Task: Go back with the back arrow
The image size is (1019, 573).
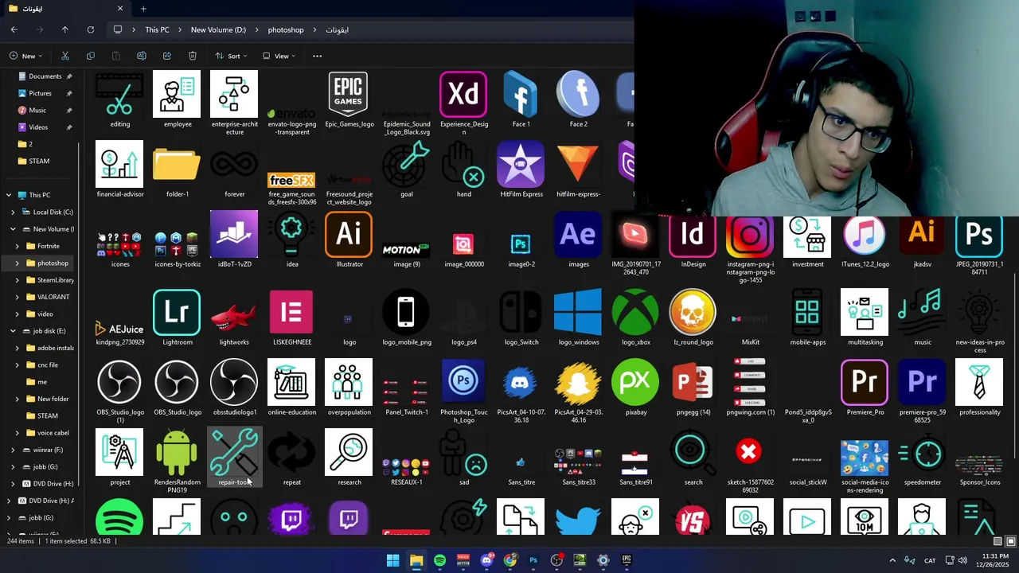Action: coord(14,29)
